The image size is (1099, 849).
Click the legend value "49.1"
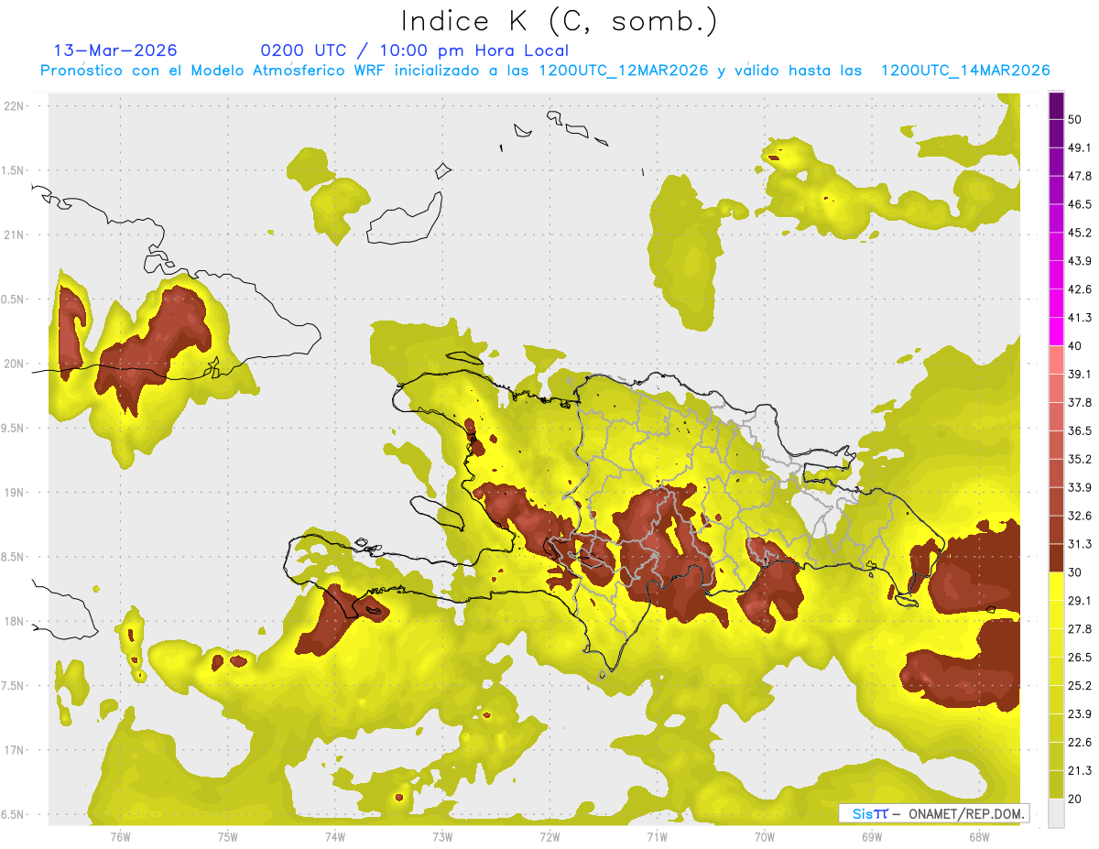click(x=1080, y=147)
